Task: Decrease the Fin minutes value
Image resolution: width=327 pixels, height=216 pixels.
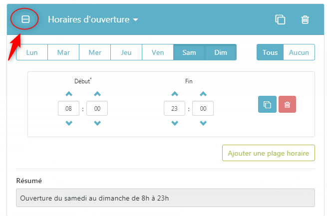Action: coord(203,123)
